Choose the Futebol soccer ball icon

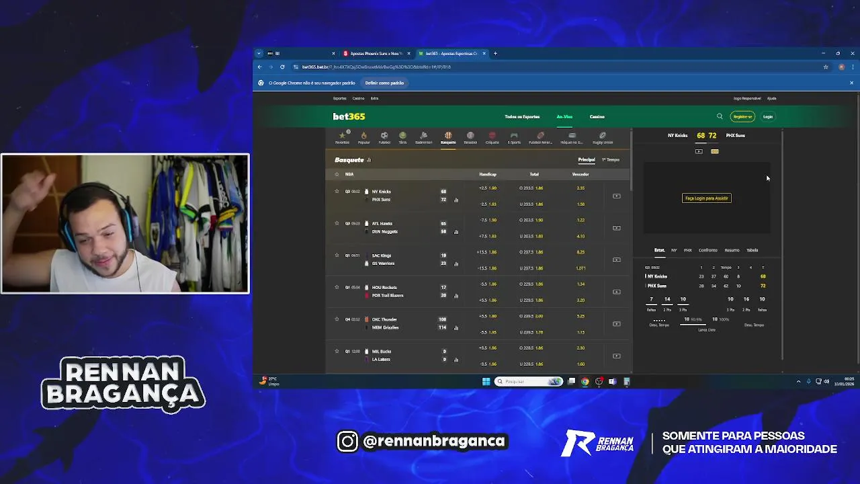(x=384, y=136)
